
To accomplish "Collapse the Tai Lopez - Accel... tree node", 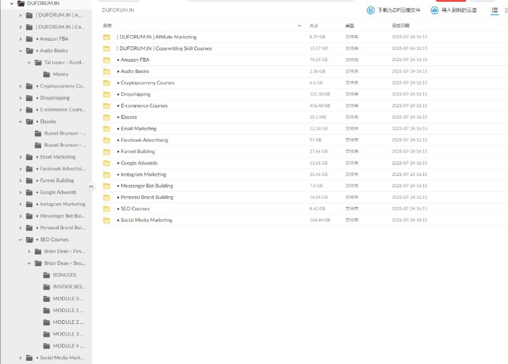I will (29, 62).
